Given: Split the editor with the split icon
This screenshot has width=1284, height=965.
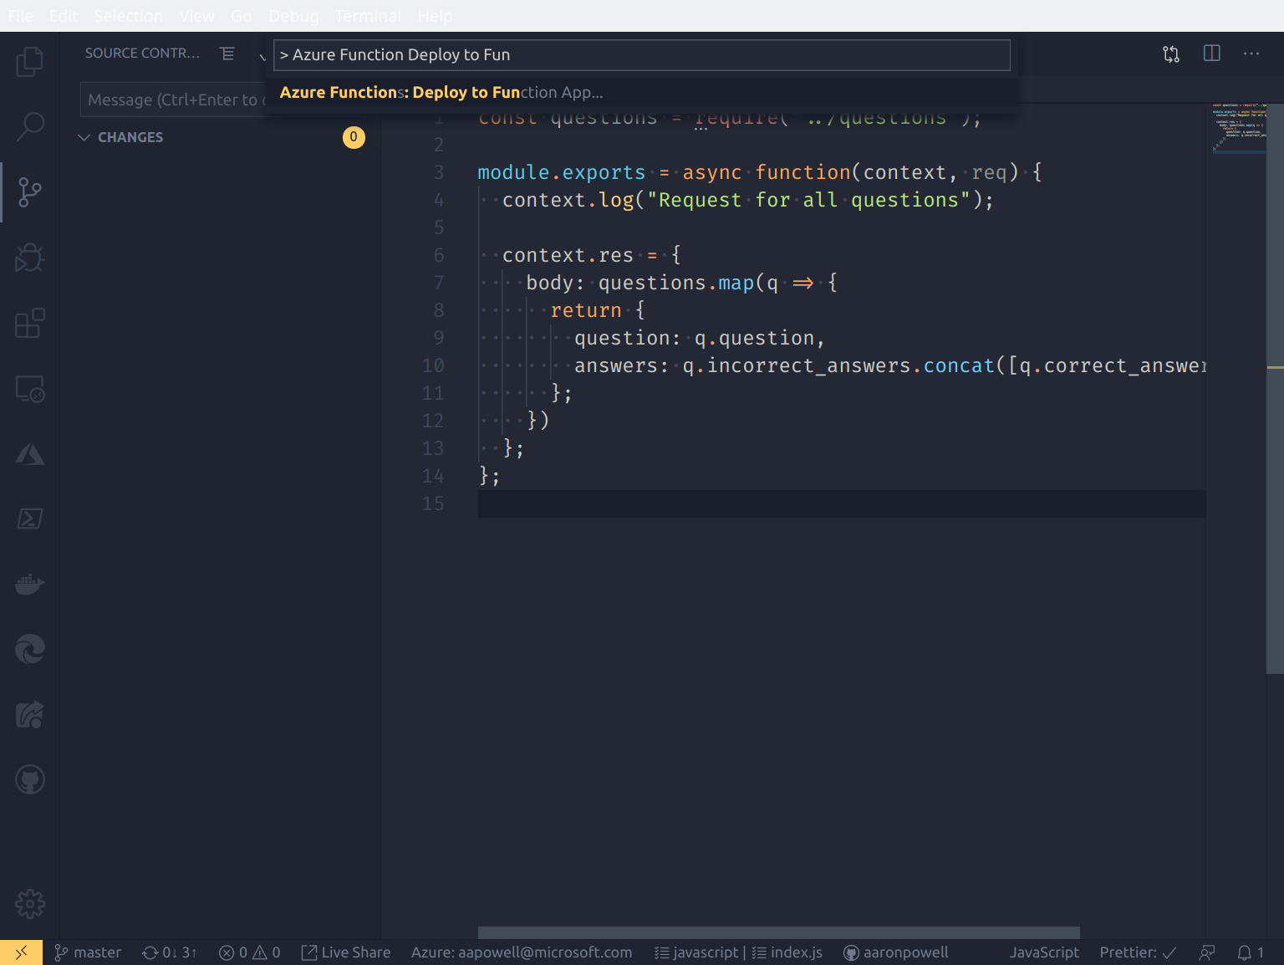Looking at the screenshot, I should click(x=1211, y=54).
